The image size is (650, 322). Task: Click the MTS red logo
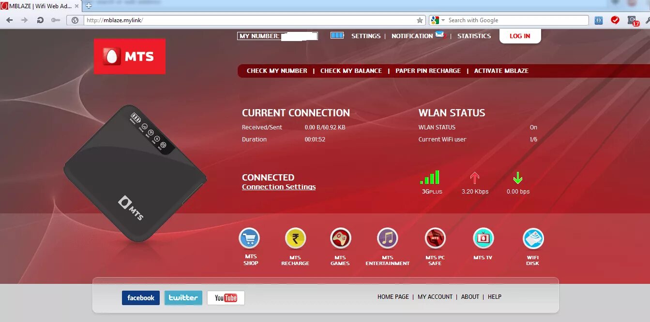point(130,56)
